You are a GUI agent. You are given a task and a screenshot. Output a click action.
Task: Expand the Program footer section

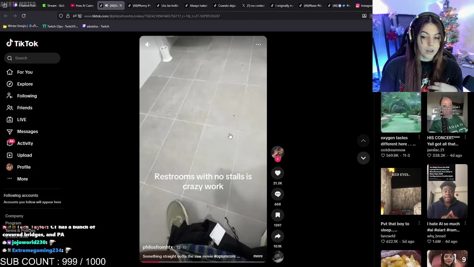point(13,223)
